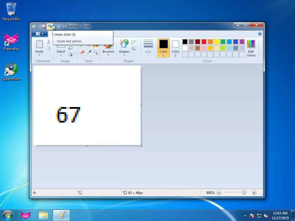Show hidden tray icons arrow
The image size is (295, 221).
(x=245, y=216)
